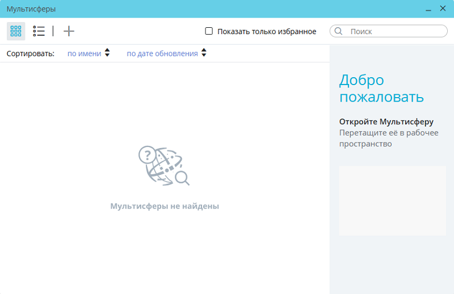Switch to grid tile view
454x294 pixels.
tap(16, 31)
